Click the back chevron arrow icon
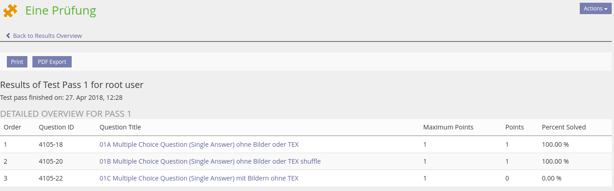 click(8, 36)
